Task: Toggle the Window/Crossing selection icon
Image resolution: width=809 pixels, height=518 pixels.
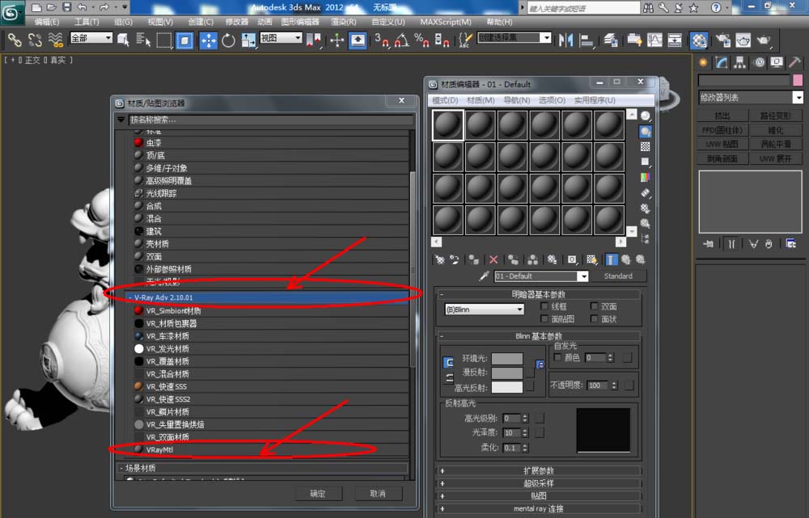Action: point(184,40)
